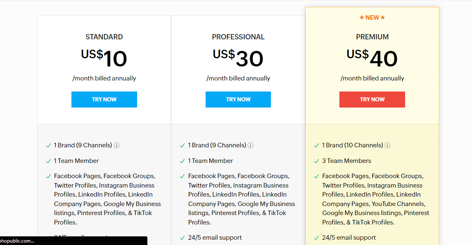
Task: Select the STANDARD plan heading
Action: pos(104,37)
